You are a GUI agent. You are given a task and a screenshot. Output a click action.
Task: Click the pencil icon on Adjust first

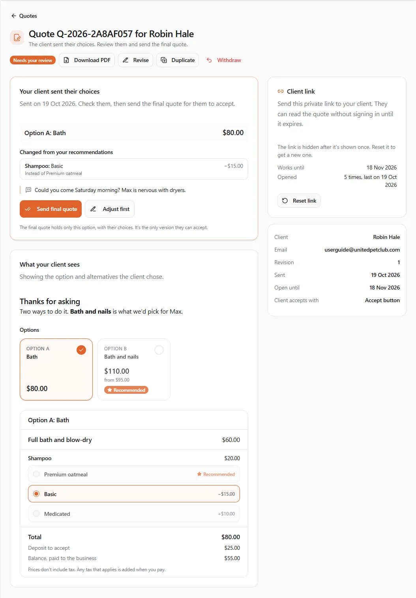pos(93,209)
